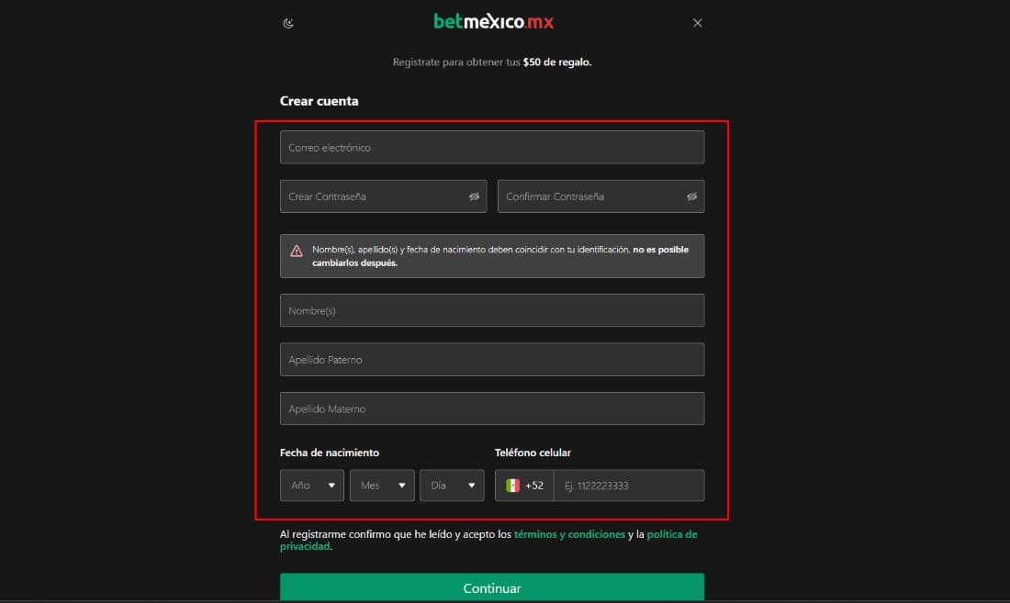Click the '$50 de regalo' text
Screen dimensions: 1010x603
coord(557,62)
